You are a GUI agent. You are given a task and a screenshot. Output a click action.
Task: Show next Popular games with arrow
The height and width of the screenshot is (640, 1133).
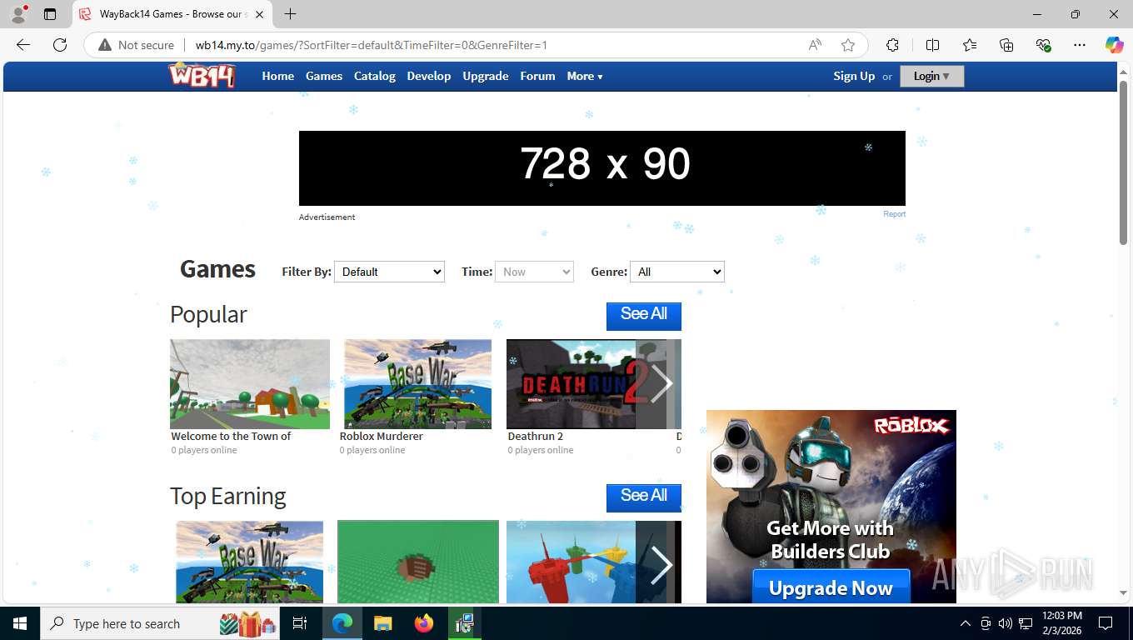660,384
